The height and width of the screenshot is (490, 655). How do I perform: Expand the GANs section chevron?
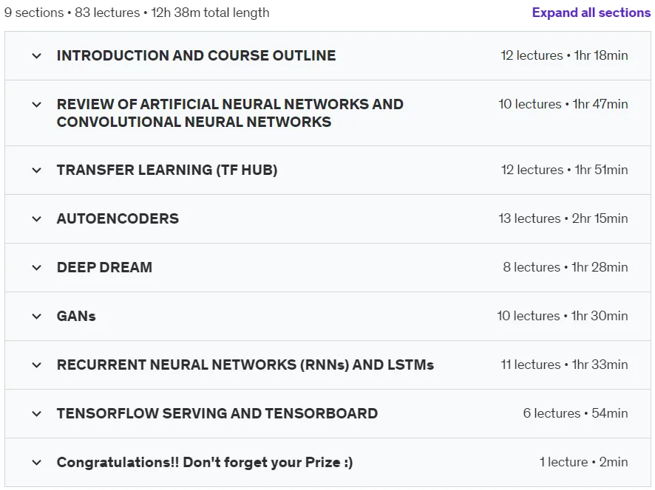(37, 316)
